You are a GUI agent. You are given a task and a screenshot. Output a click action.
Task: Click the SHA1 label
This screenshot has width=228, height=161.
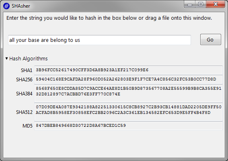click(27, 70)
